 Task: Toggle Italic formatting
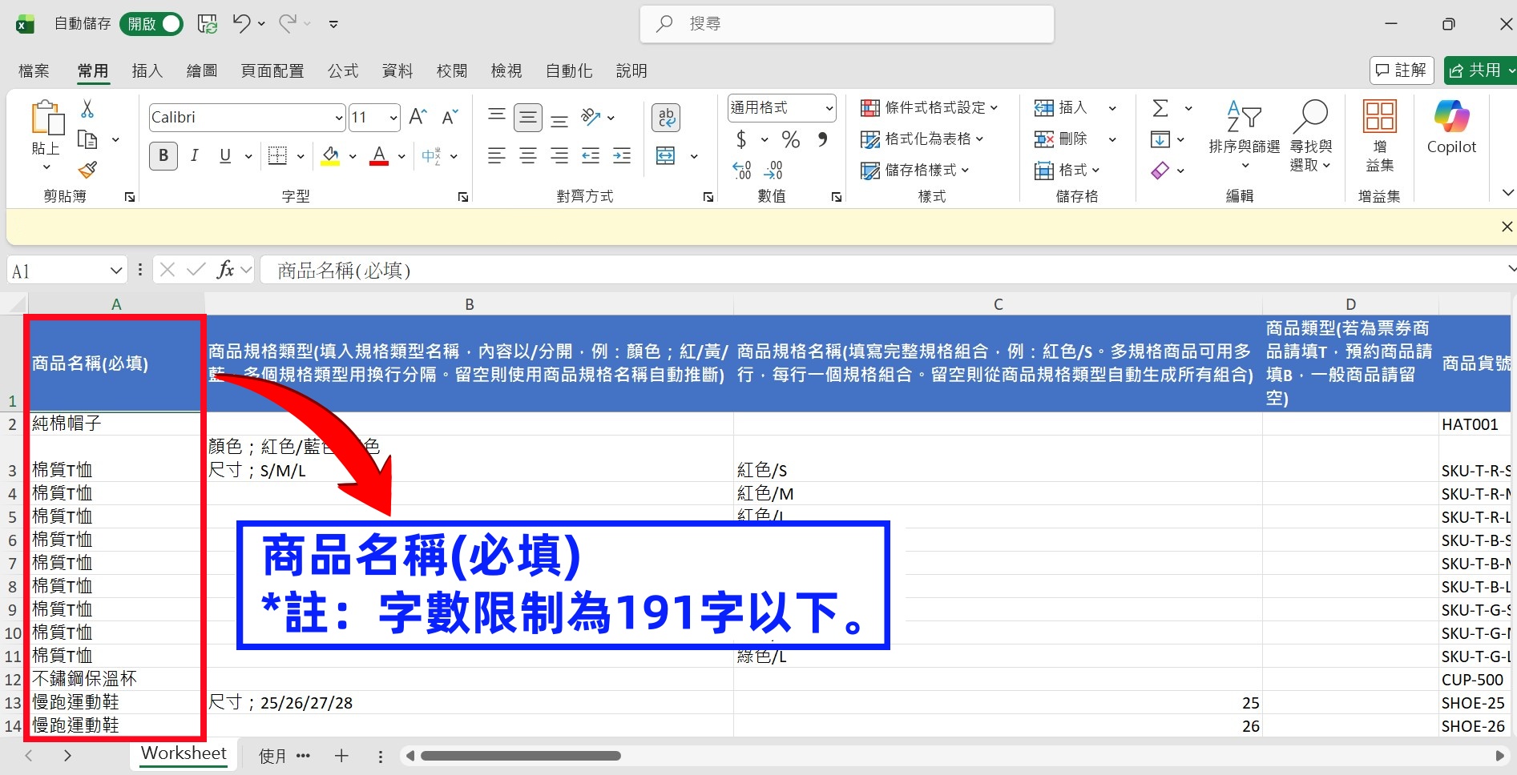coord(194,155)
